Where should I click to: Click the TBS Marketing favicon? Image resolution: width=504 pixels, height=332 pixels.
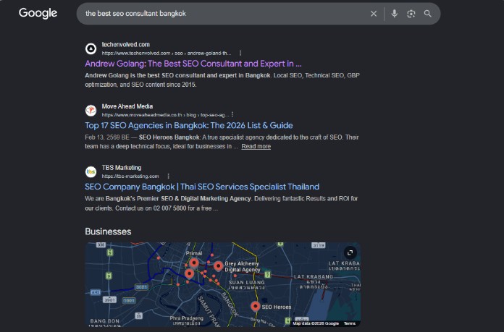pyautogui.click(x=91, y=171)
